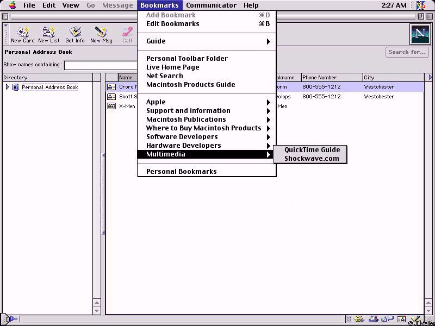
Task: Open Get Info from the toolbar
Action: [75, 34]
